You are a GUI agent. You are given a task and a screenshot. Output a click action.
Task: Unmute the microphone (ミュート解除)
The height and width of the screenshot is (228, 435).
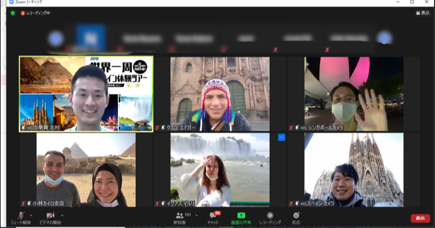21,218
